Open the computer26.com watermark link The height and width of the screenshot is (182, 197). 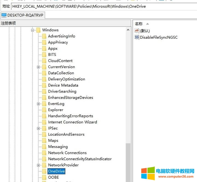175,176
